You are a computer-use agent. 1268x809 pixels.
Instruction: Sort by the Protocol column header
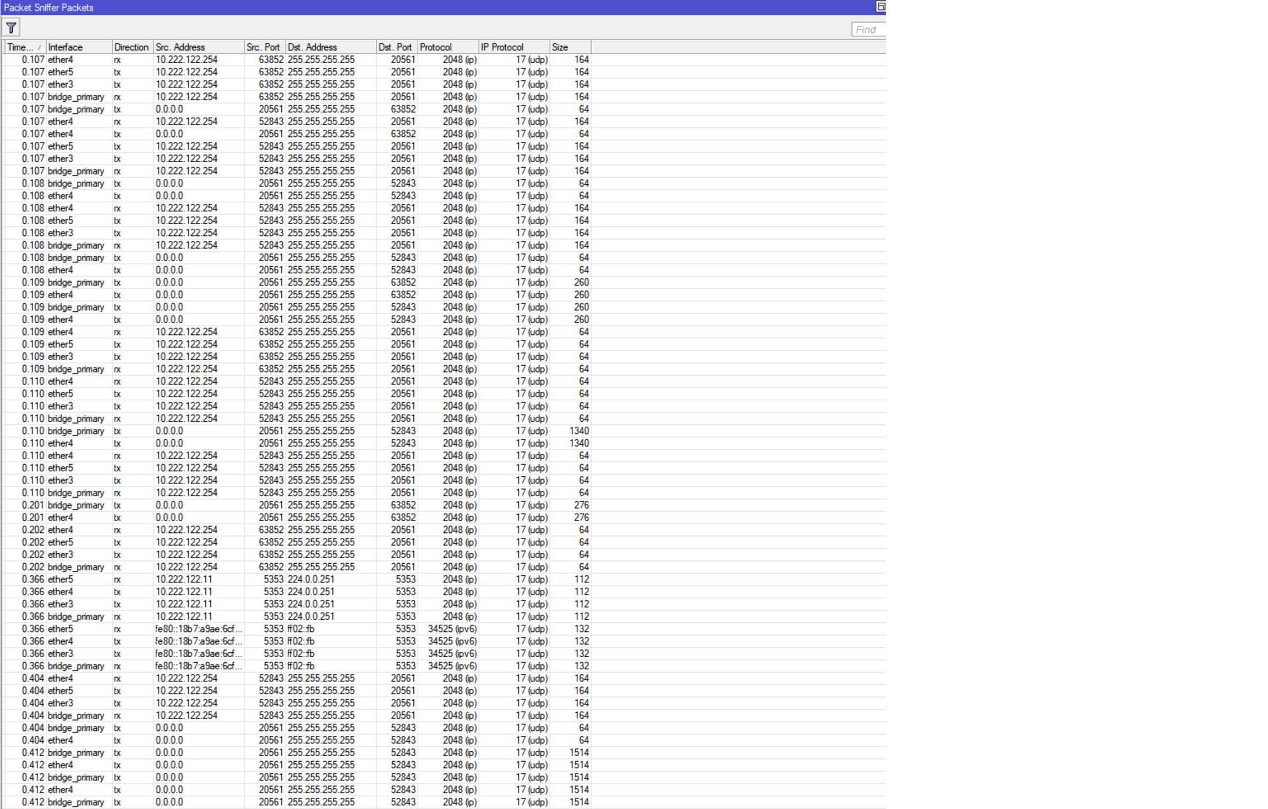(x=448, y=47)
